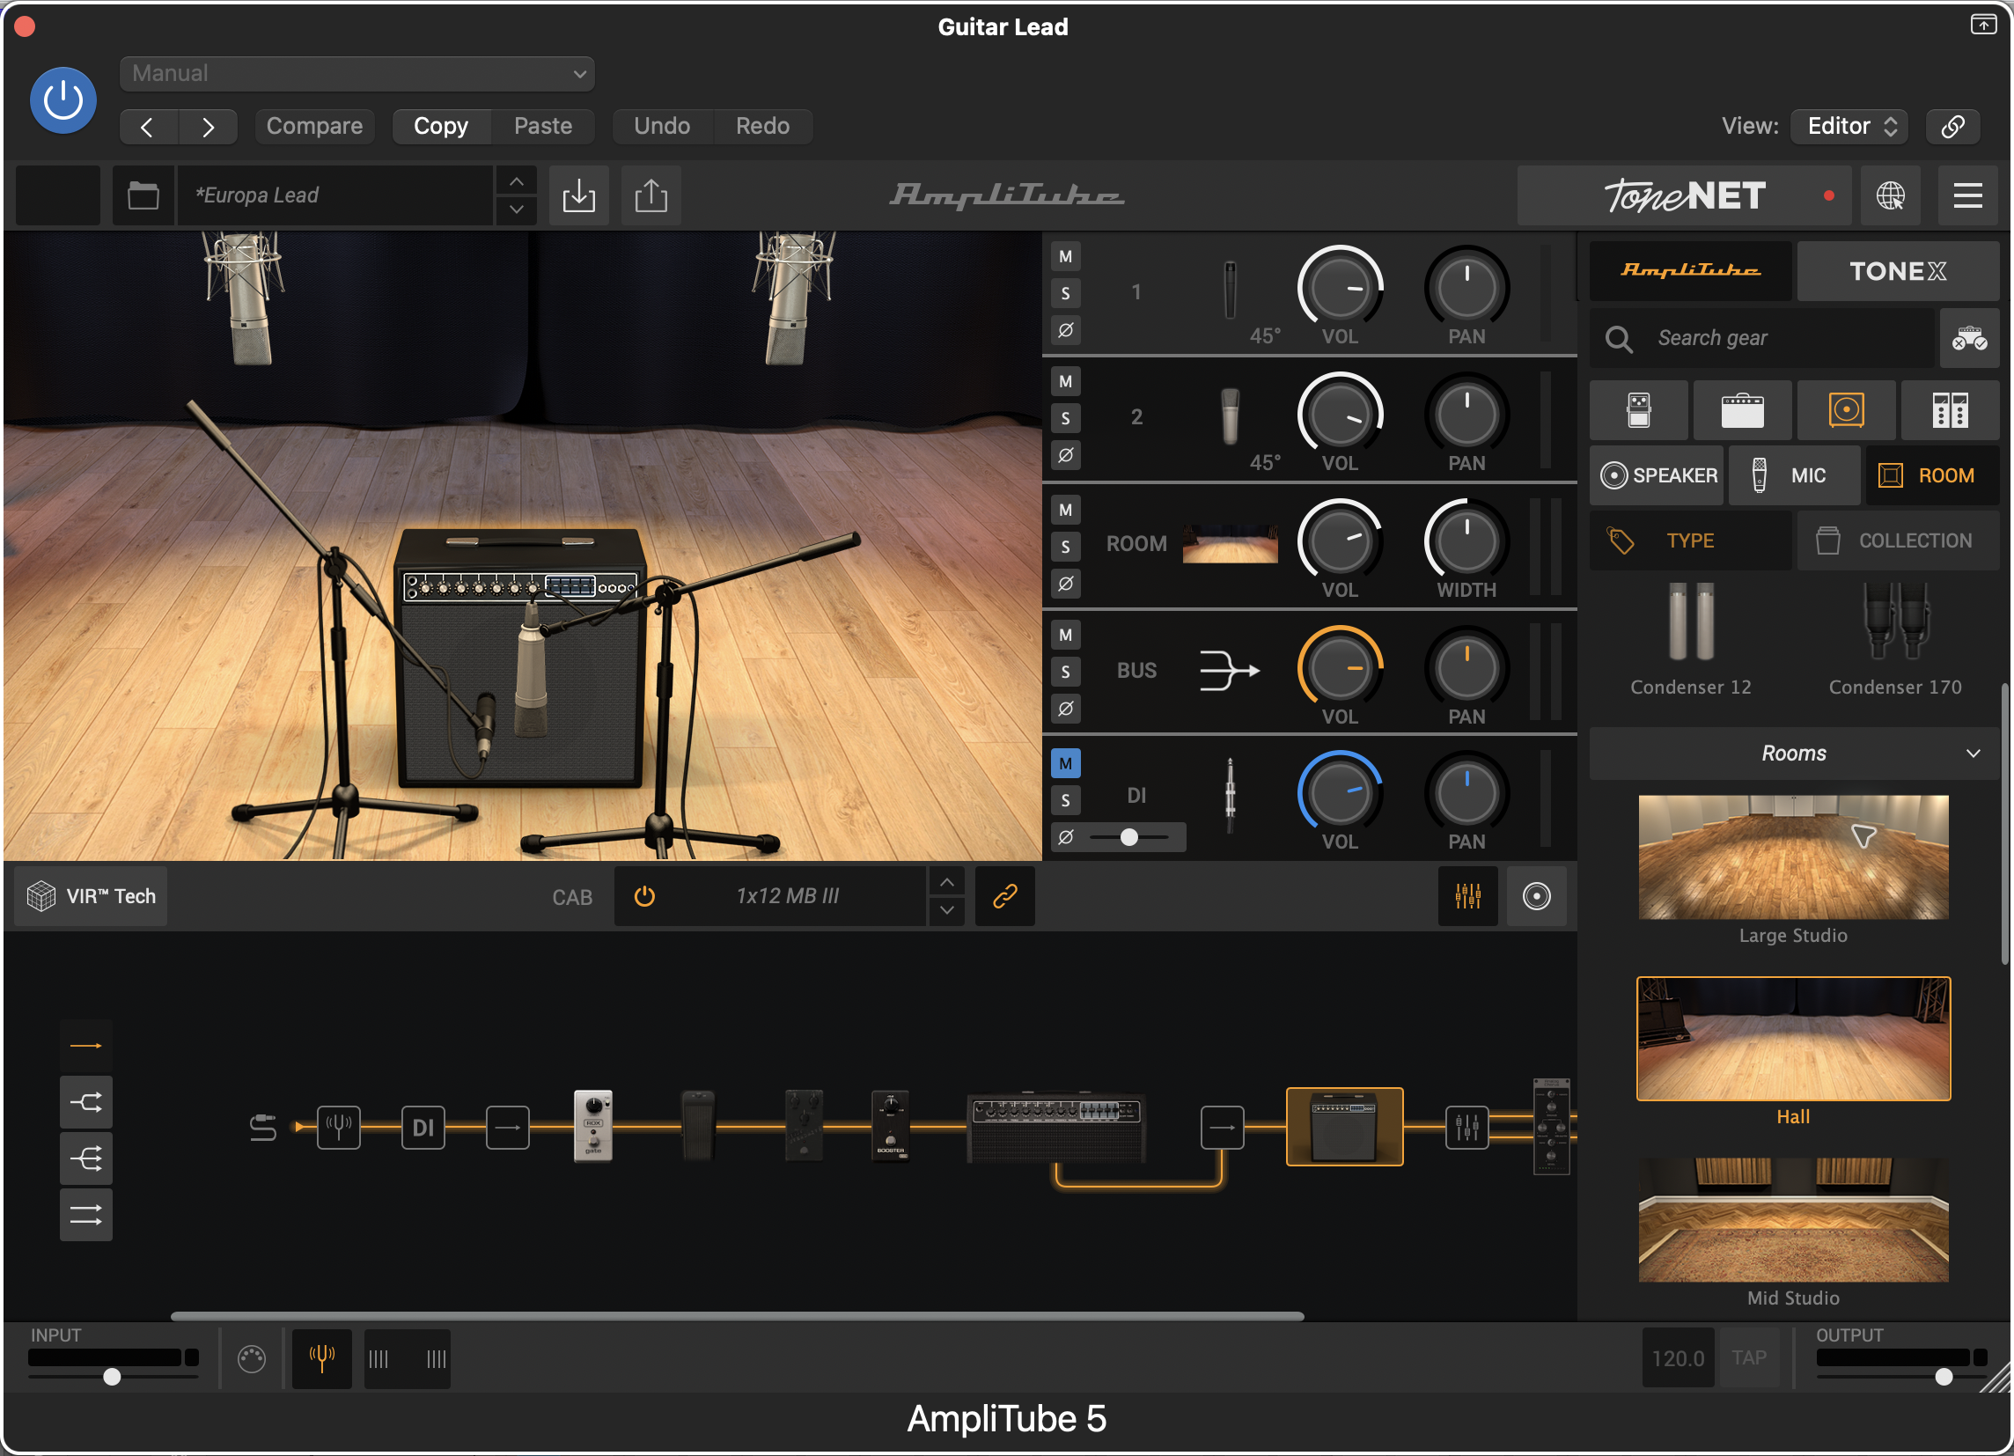Switch to the TONEX tab
This screenshot has height=1456, width=2014.
click(x=1899, y=271)
